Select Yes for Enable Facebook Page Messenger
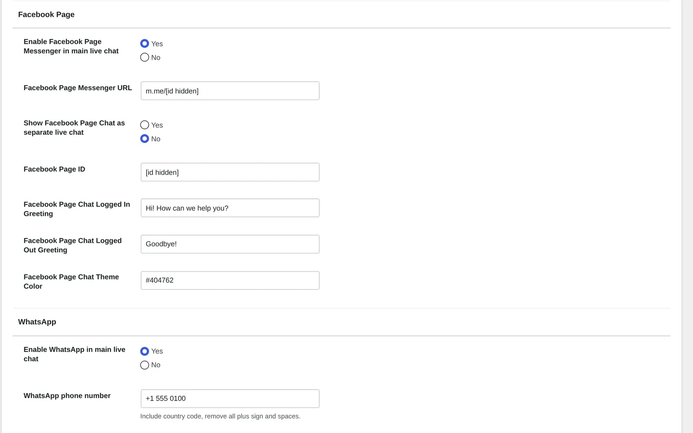 pyautogui.click(x=145, y=44)
